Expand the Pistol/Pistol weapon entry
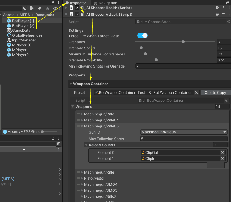Screen dimensions: 231x202 [82, 178]
